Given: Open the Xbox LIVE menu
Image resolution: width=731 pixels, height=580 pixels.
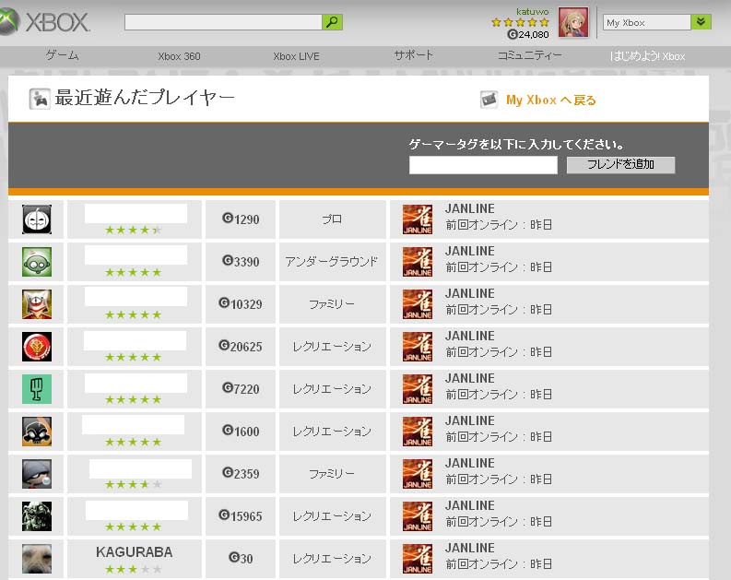Looking at the screenshot, I should 297,56.
